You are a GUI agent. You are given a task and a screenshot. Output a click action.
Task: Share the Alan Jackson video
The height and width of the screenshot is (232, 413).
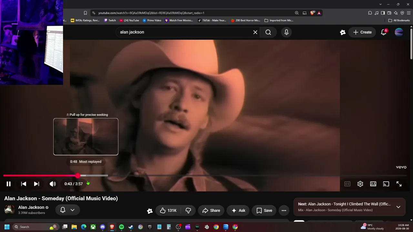(211, 210)
